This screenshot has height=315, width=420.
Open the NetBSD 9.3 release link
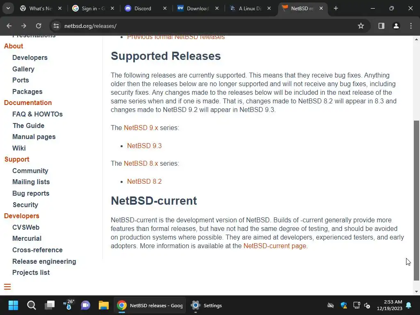coord(144,146)
